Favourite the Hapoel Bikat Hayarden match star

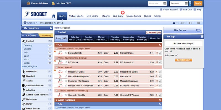point(66,76)
